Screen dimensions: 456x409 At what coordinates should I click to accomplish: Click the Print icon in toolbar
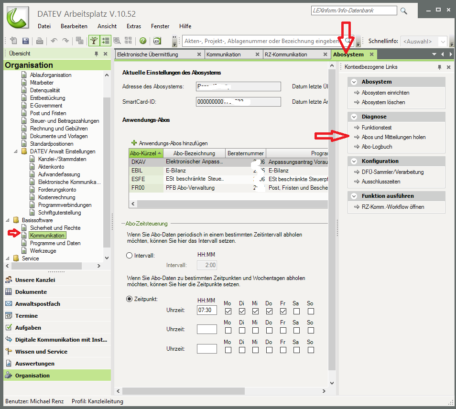point(40,41)
